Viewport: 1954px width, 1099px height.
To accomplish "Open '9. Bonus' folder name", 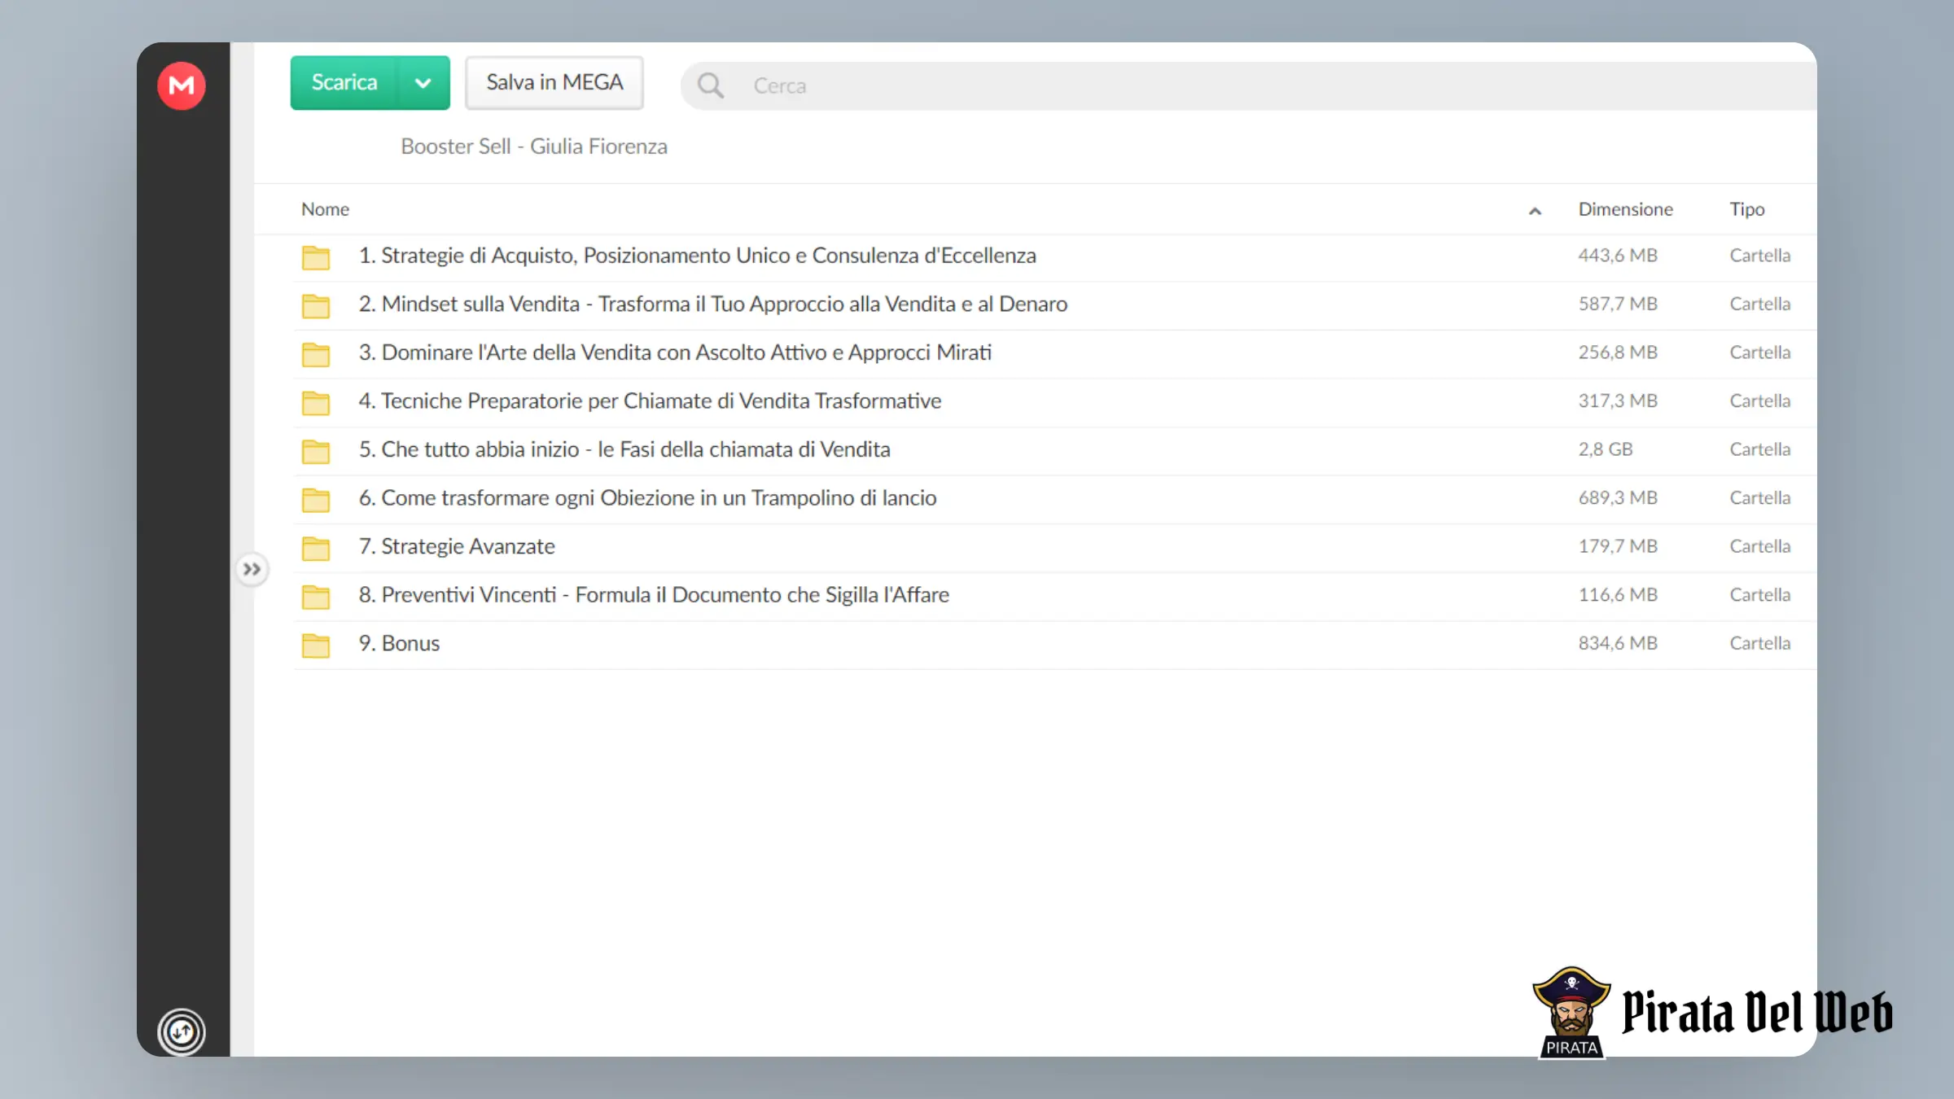I will [x=399, y=643].
